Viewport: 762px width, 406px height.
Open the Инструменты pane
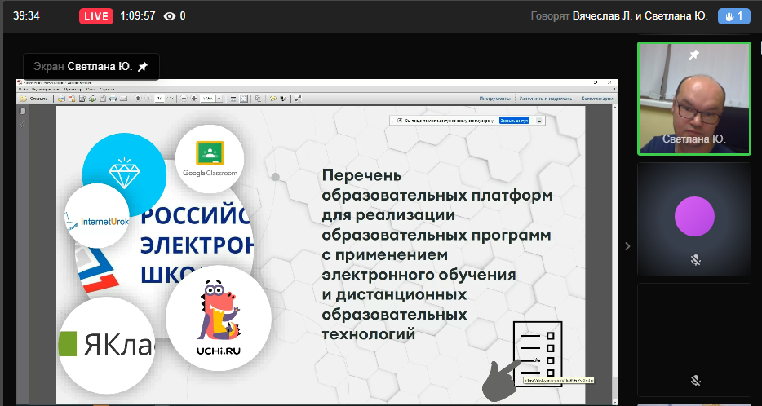pyautogui.click(x=494, y=99)
